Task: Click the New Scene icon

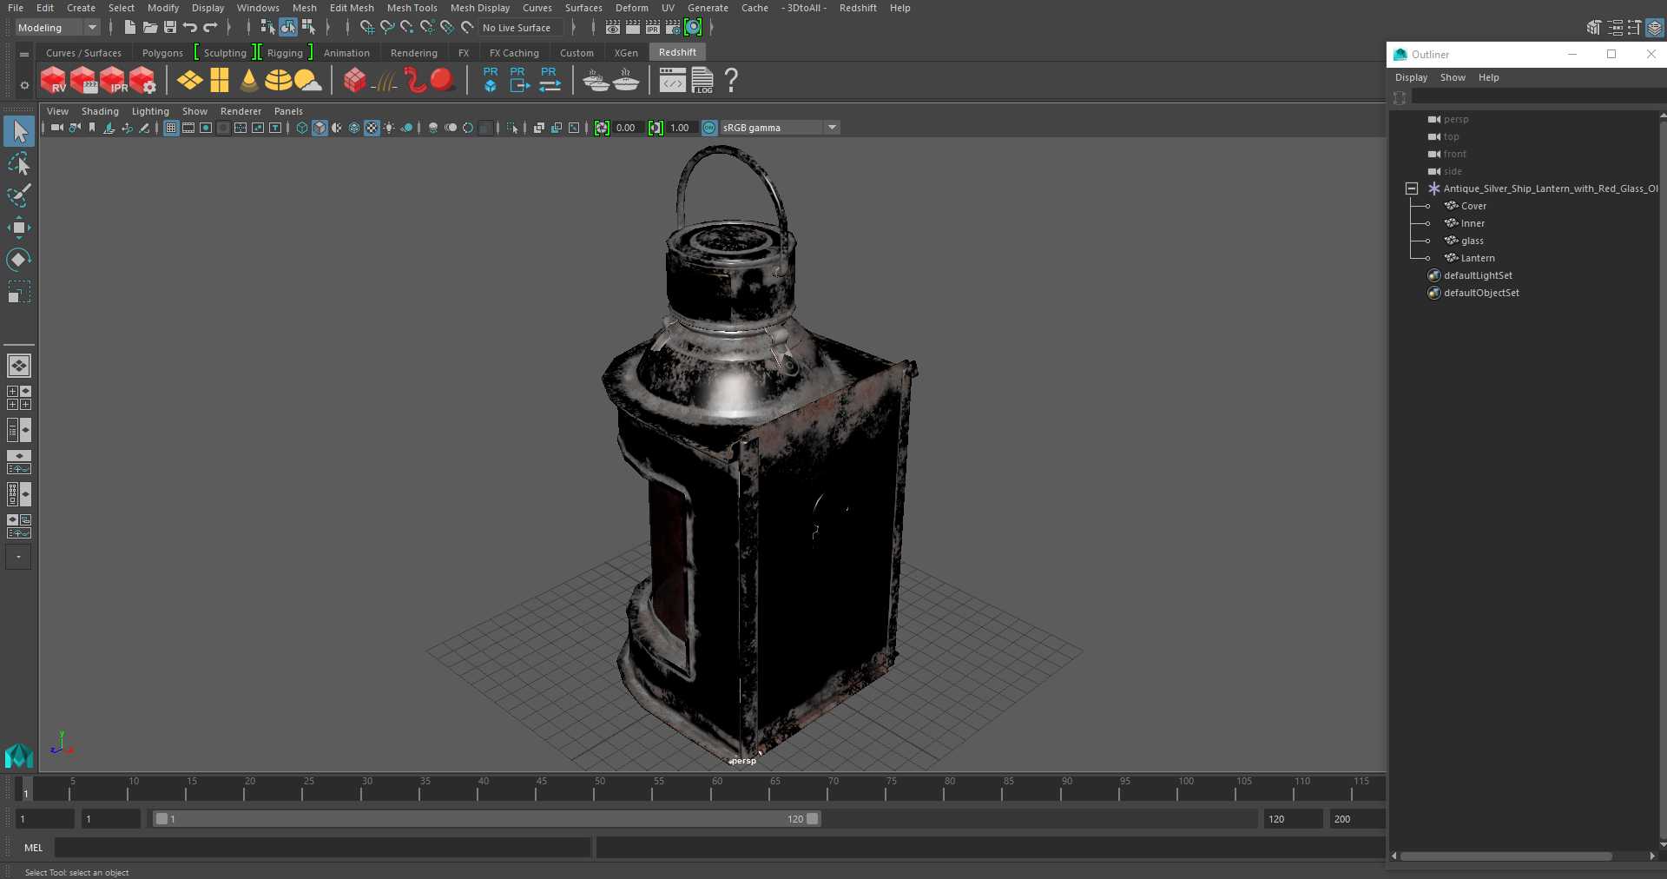Action: click(129, 28)
